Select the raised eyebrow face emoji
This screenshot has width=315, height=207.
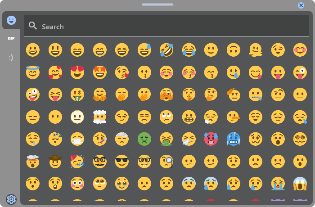coord(278,94)
